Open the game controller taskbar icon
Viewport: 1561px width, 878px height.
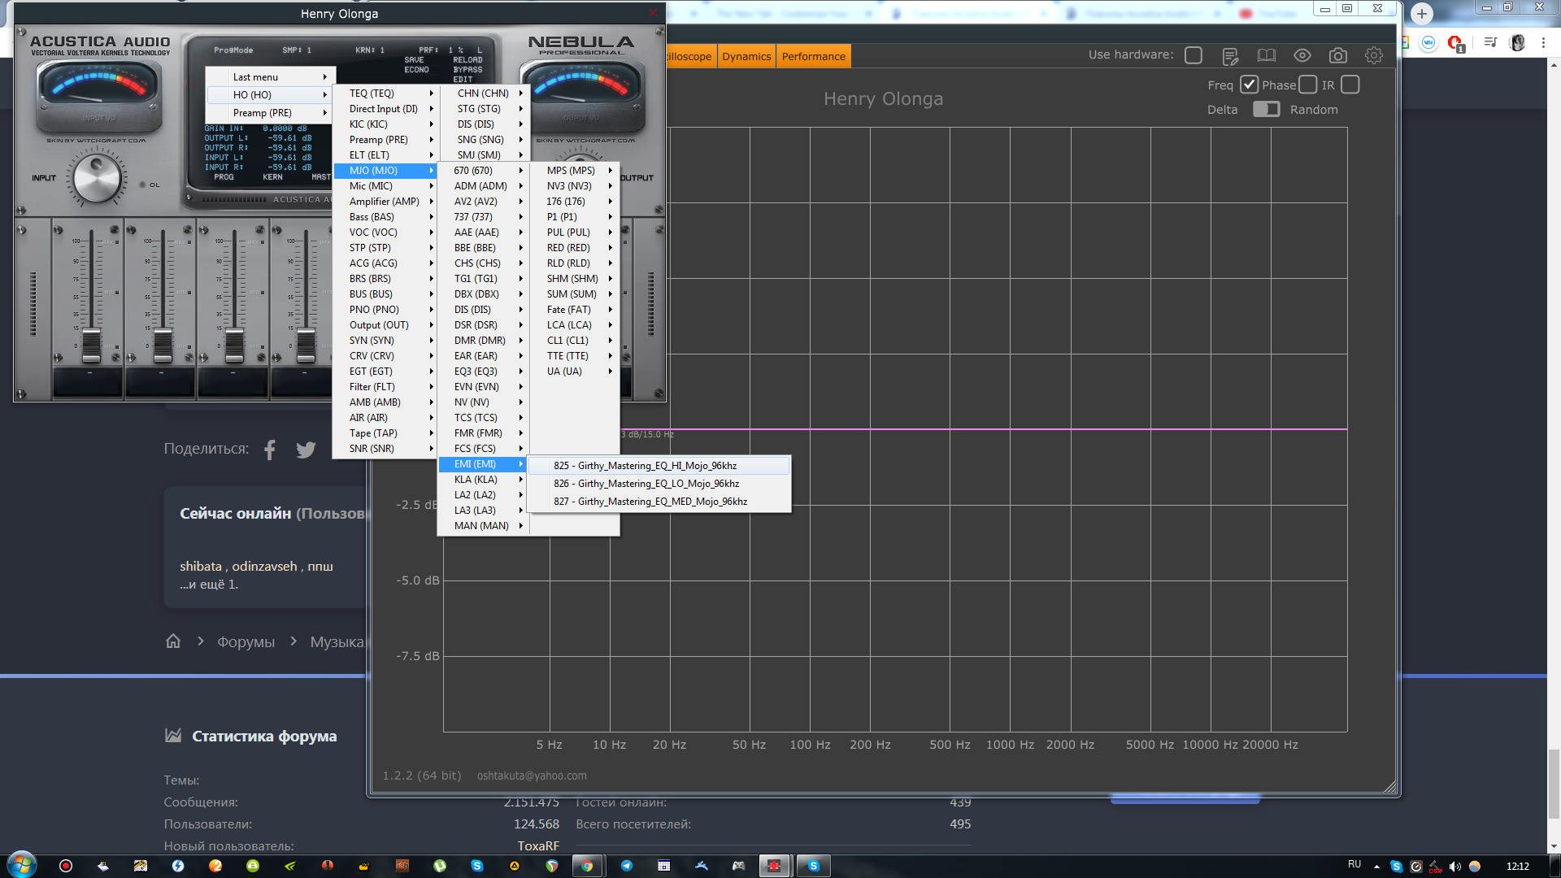point(738,866)
